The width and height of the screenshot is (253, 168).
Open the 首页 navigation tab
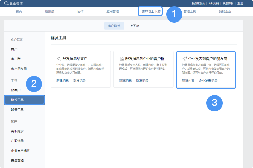coord(19,11)
